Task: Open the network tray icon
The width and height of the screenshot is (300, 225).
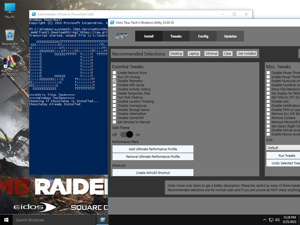Action: pyautogui.click(x=271, y=220)
